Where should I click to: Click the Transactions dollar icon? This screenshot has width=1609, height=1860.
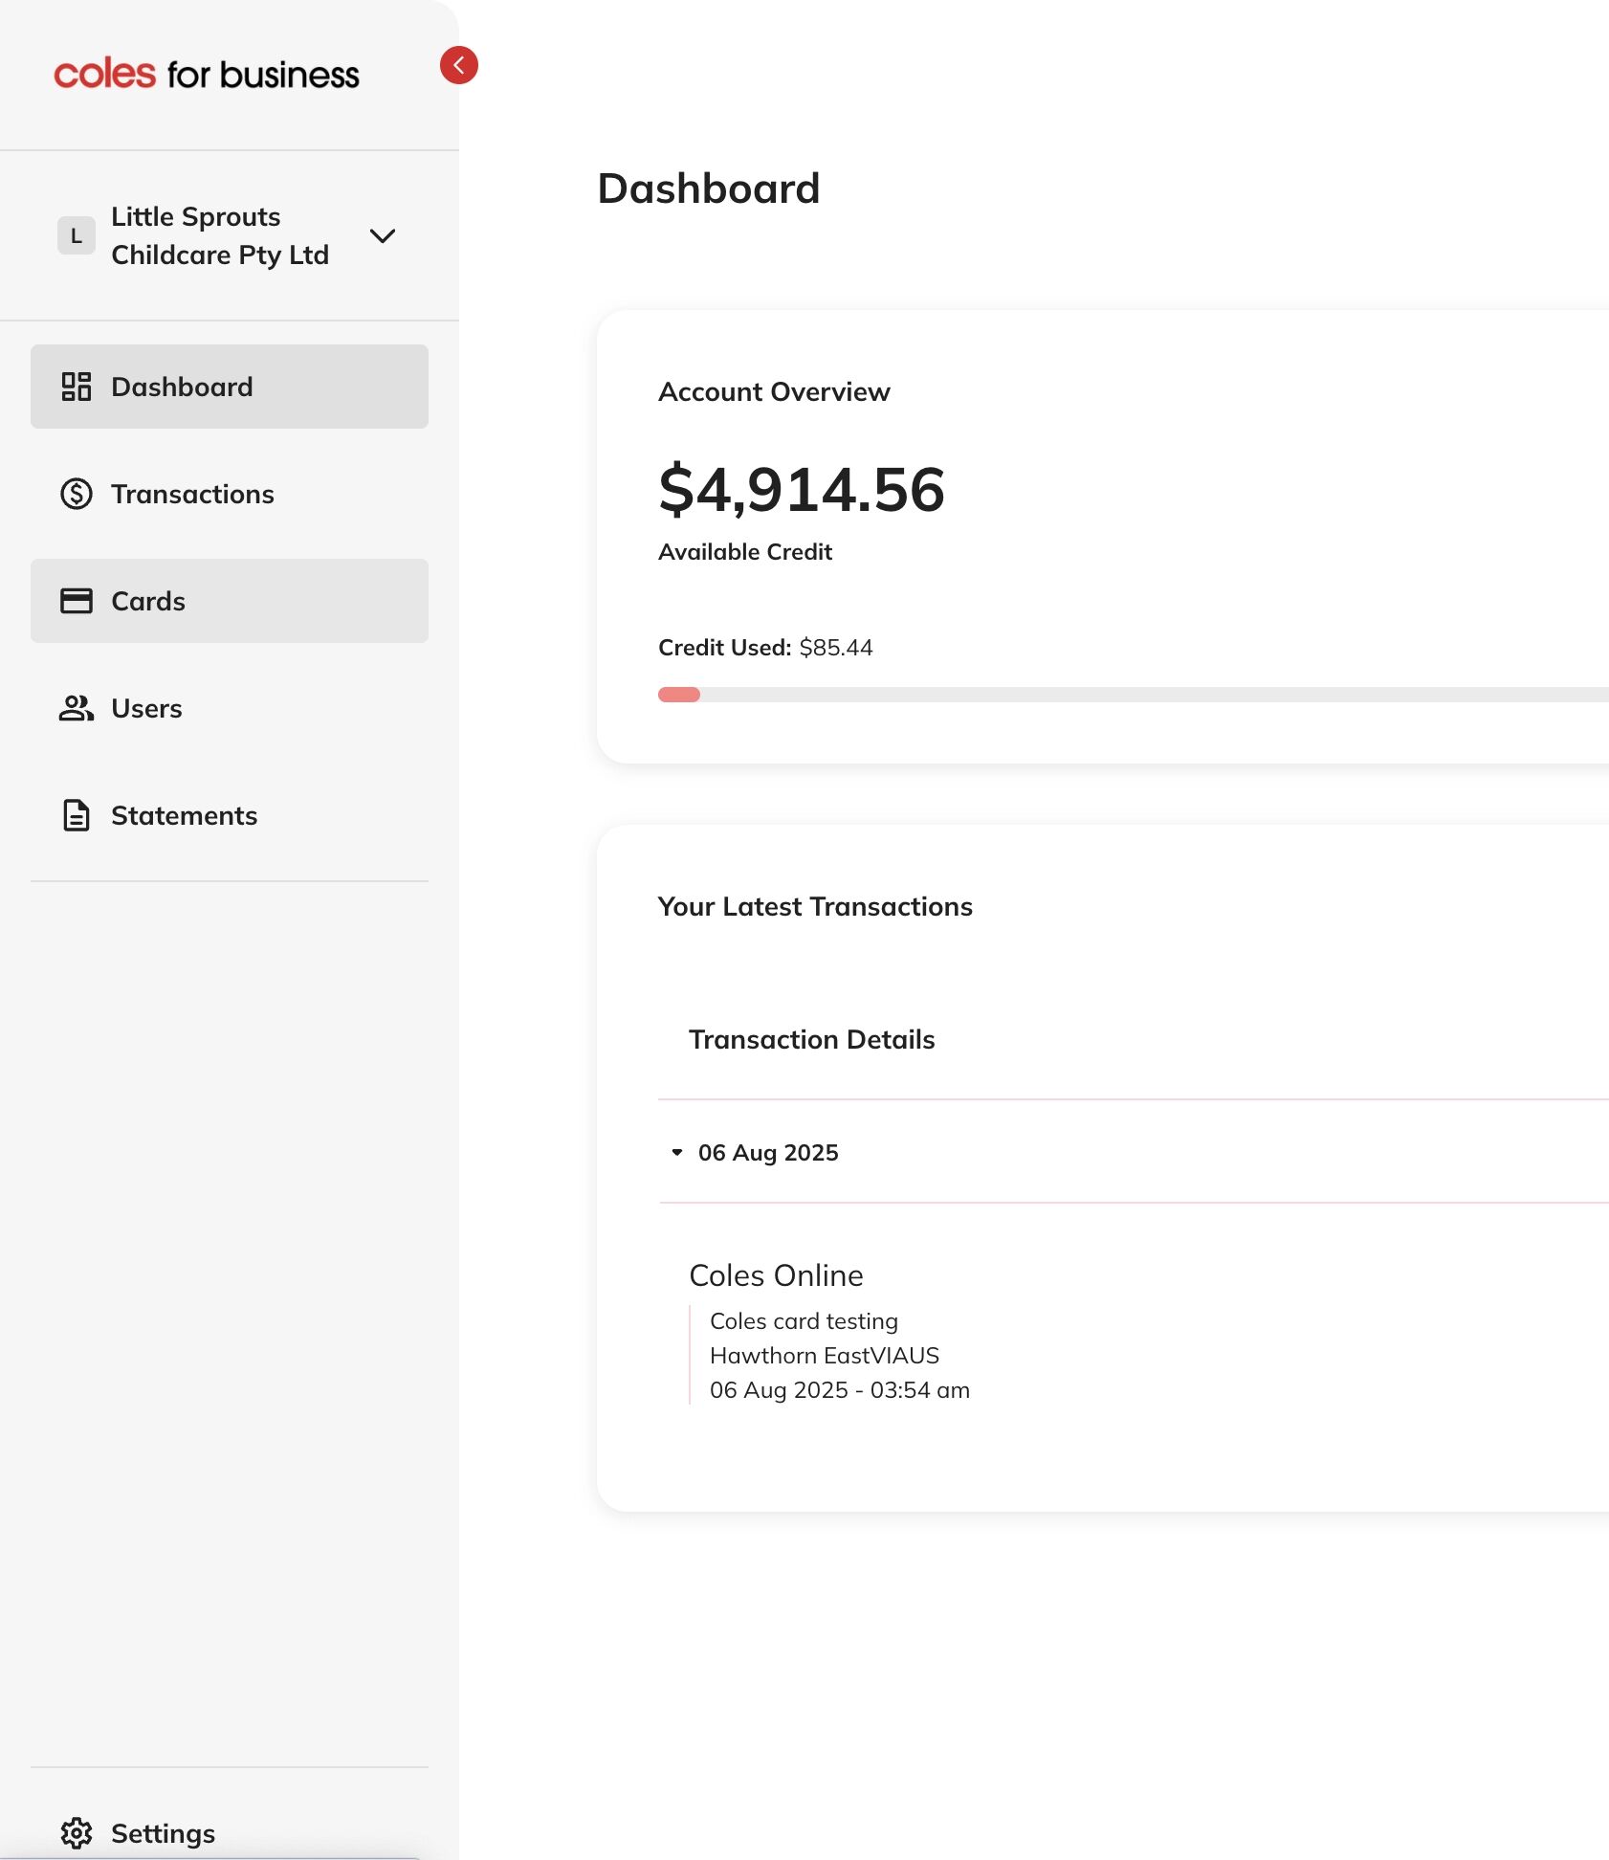pos(77,494)
